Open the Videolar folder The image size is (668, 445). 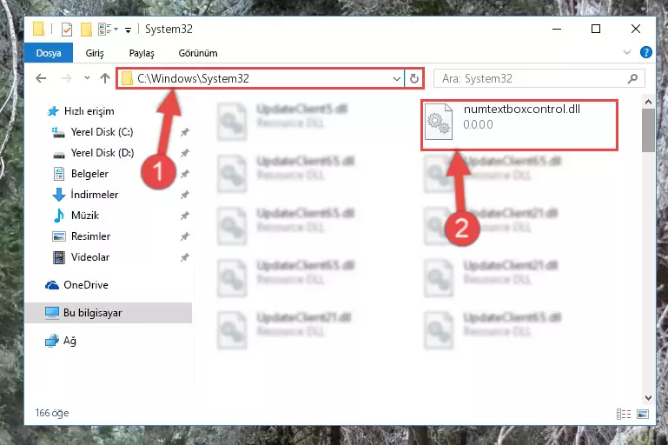(81, 257)
